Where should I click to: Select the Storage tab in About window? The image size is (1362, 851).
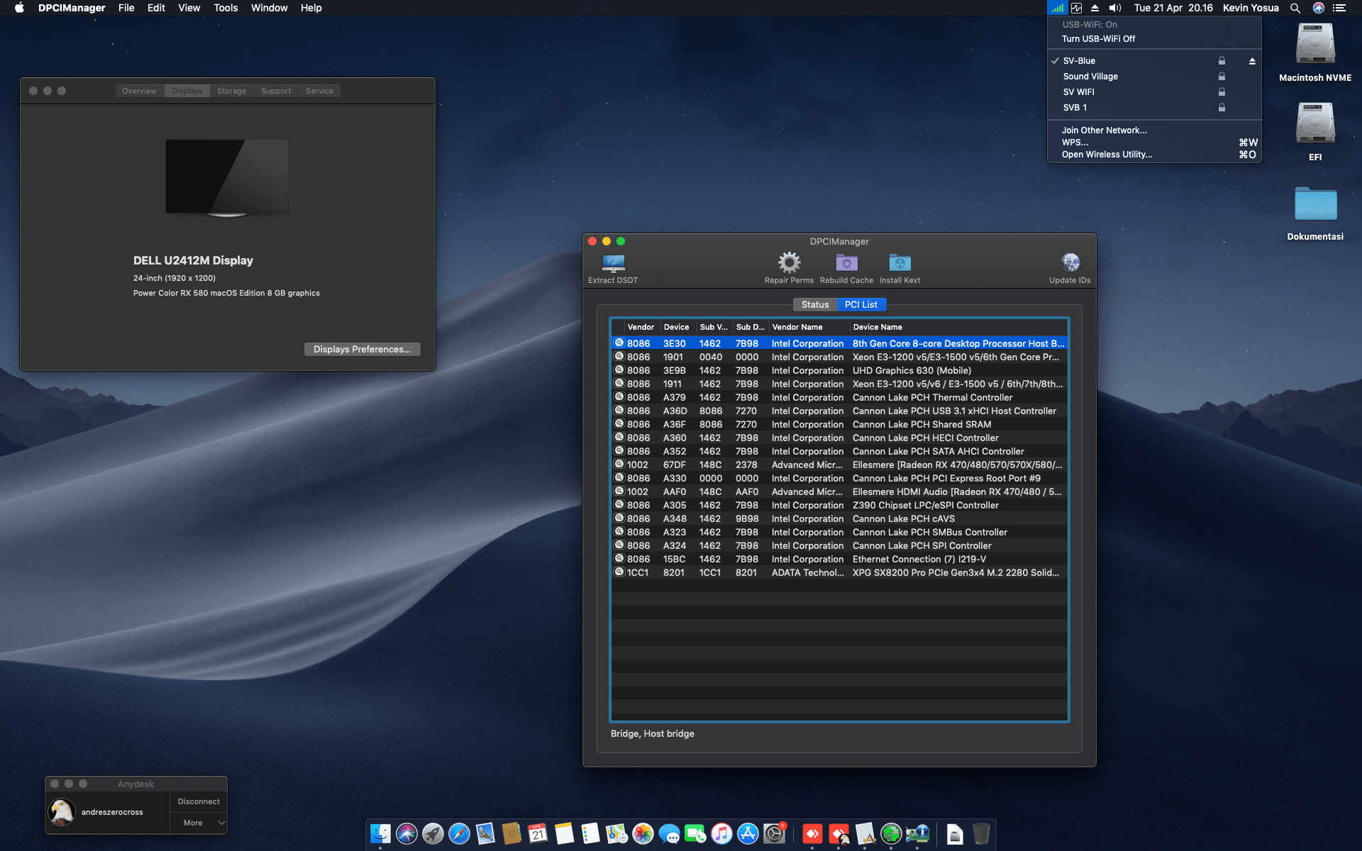231,91
